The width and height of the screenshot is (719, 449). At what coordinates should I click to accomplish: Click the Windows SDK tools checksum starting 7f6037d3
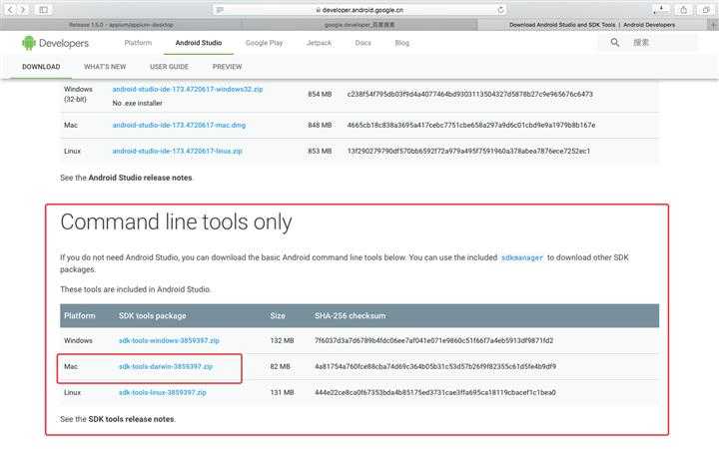coord(433,340)
